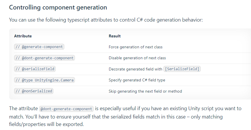Viewport: 251px width, 130px height.
Task: Click the "Result" column header
Action: 115,36
